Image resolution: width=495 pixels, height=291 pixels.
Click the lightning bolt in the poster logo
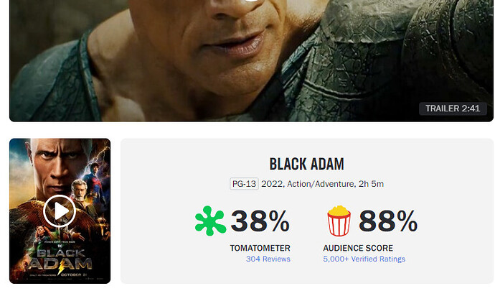pyautogui.click(x=62, y=267)
